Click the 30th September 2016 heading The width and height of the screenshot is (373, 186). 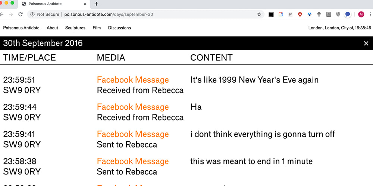[43, 43]
